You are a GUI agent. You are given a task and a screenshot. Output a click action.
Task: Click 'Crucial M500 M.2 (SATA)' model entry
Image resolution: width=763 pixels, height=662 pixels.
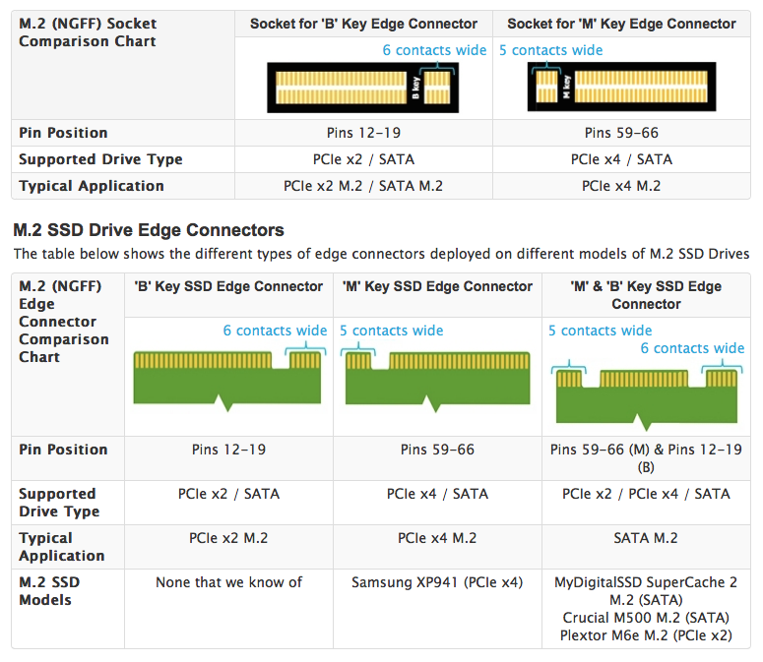coord(646,618)
